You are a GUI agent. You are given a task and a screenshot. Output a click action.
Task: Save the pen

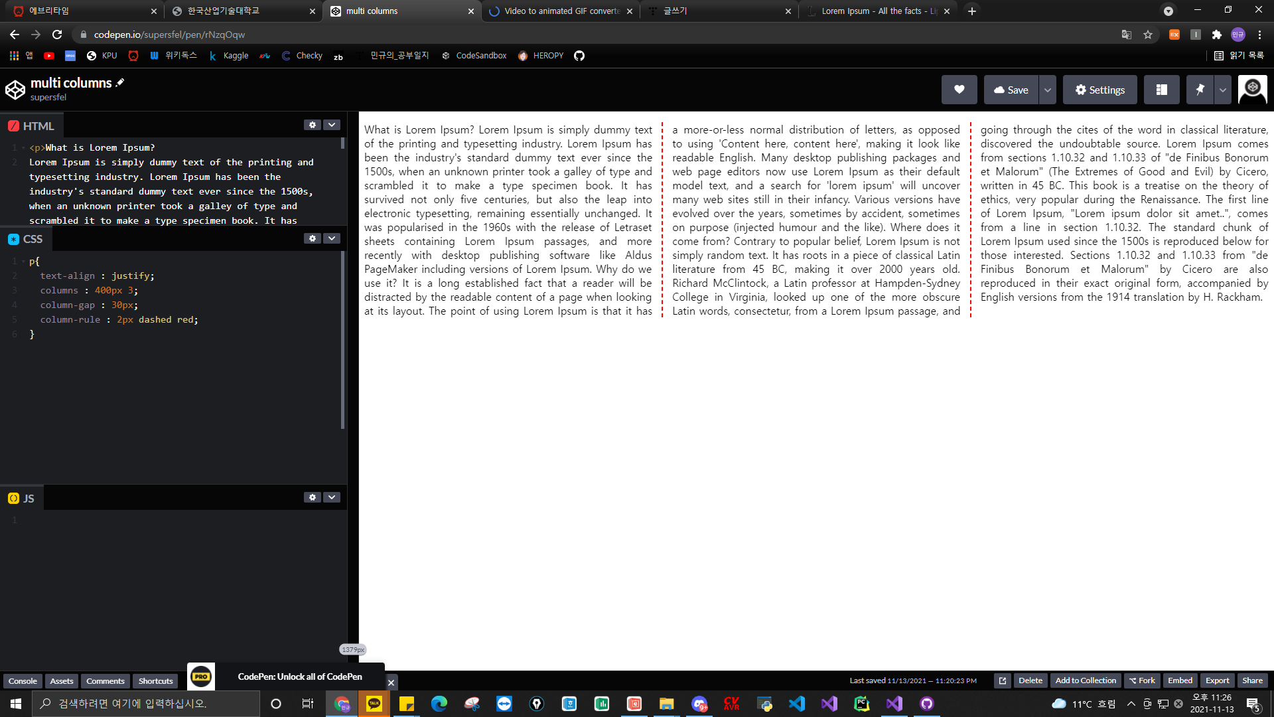[1011, 90]
